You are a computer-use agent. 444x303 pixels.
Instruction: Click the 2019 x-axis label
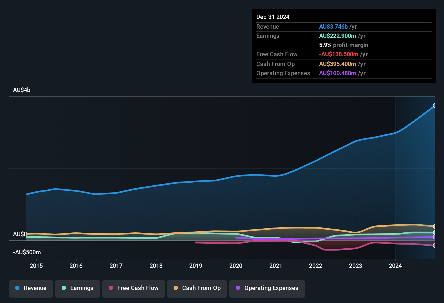click(196, 266)
